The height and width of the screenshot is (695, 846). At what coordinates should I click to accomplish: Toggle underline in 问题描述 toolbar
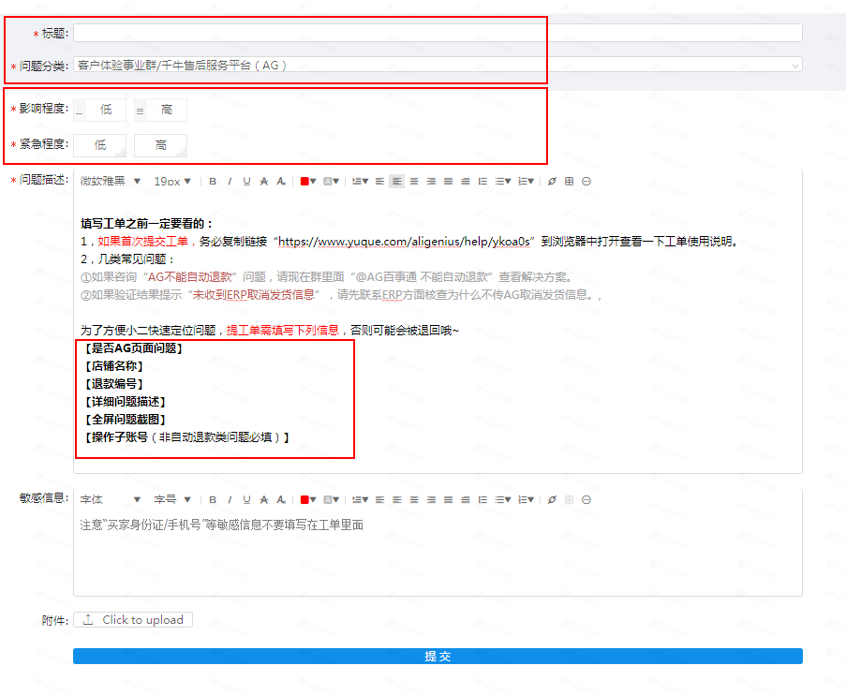click(x=246, y=182)
